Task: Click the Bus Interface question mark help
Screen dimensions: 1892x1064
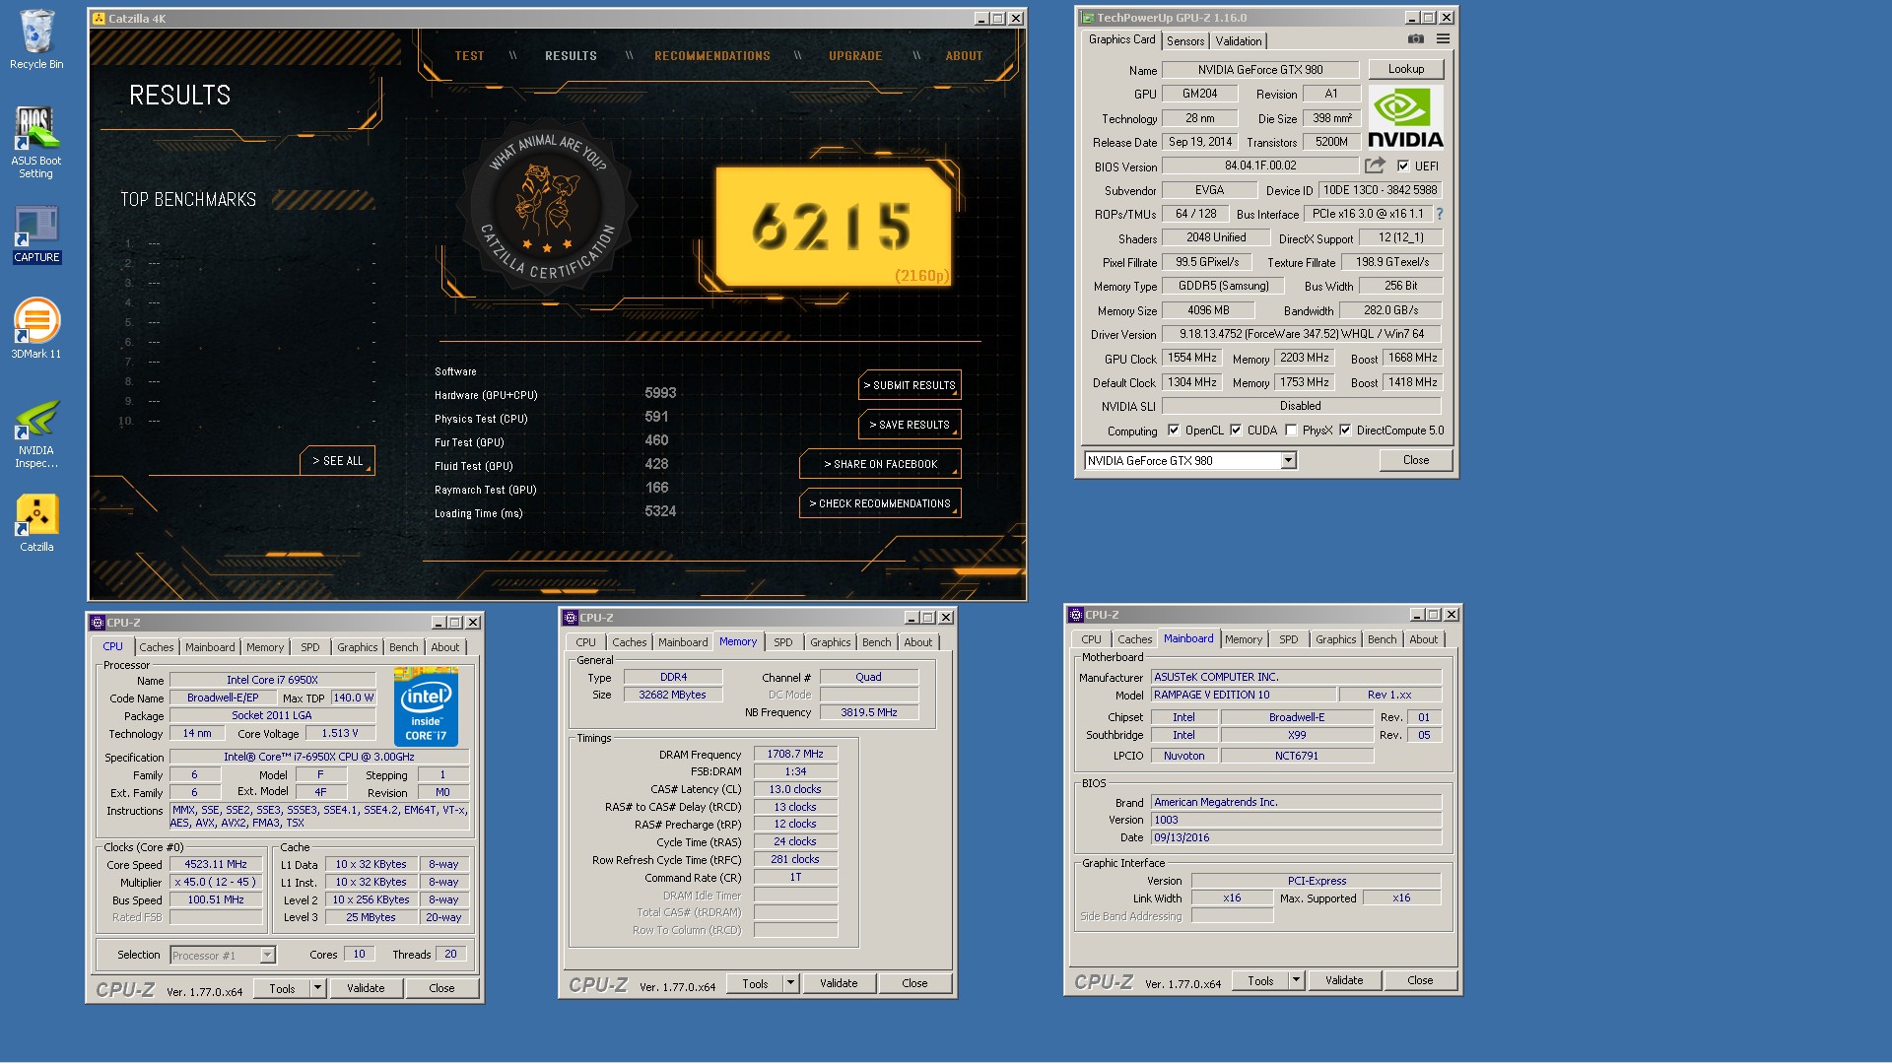Action: click(1440, 214)
